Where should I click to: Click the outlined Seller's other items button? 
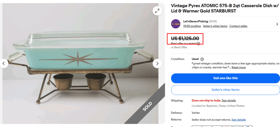[x=225, y=90]
